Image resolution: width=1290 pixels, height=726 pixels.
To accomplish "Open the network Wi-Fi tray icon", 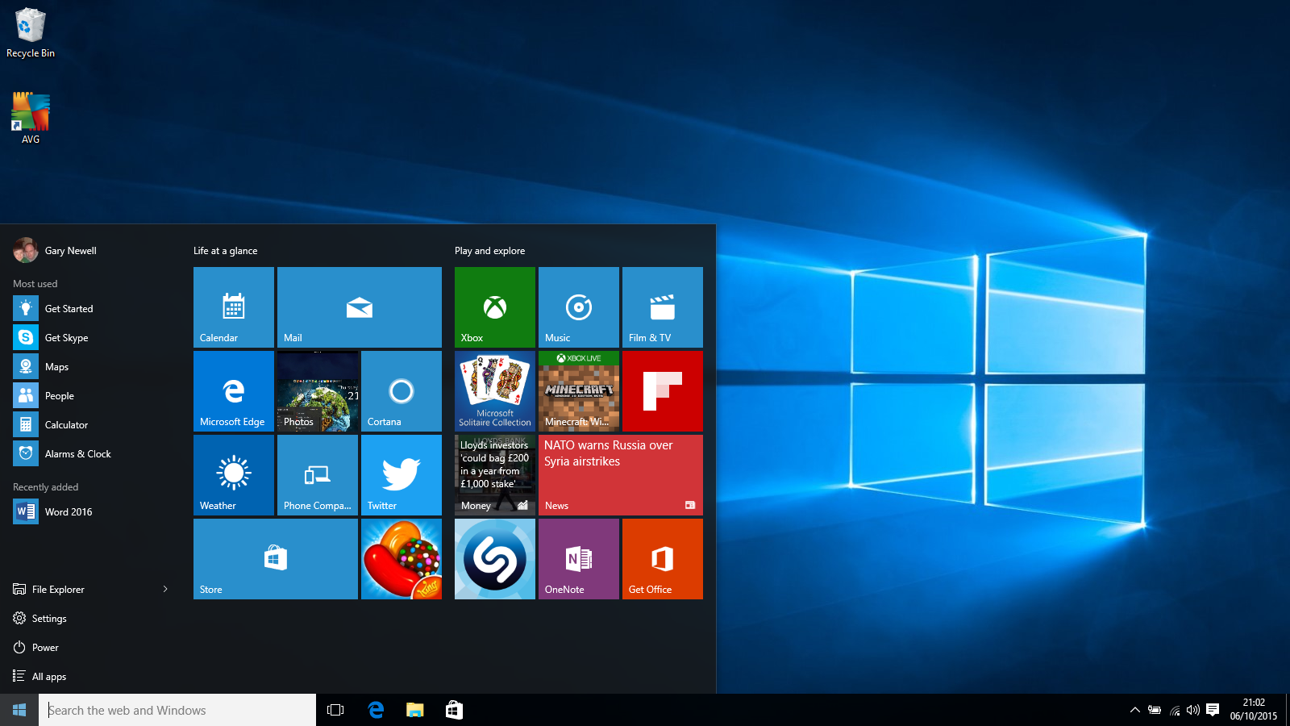I will tap(1175, 710).
